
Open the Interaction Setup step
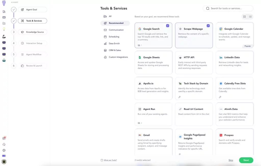point(32,43)
